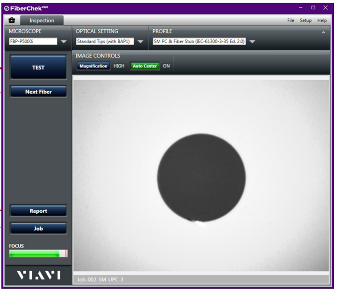
Task: Open the File menu
Action: coord(291,20)
